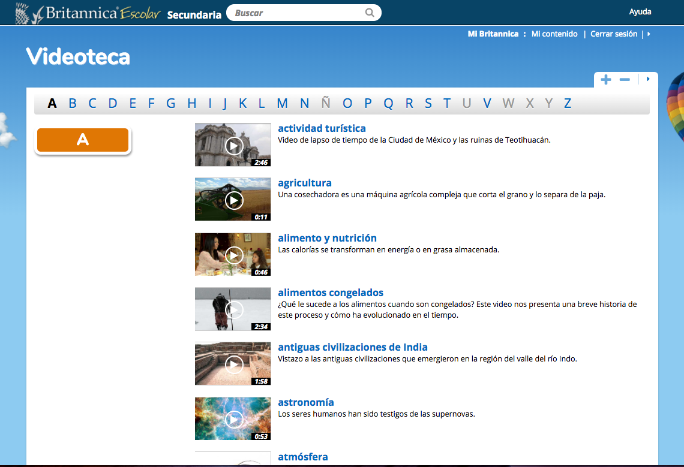Select letter K in the alphabet bar
The width and height of the screenshot is (684, 467).
point(243,103)
